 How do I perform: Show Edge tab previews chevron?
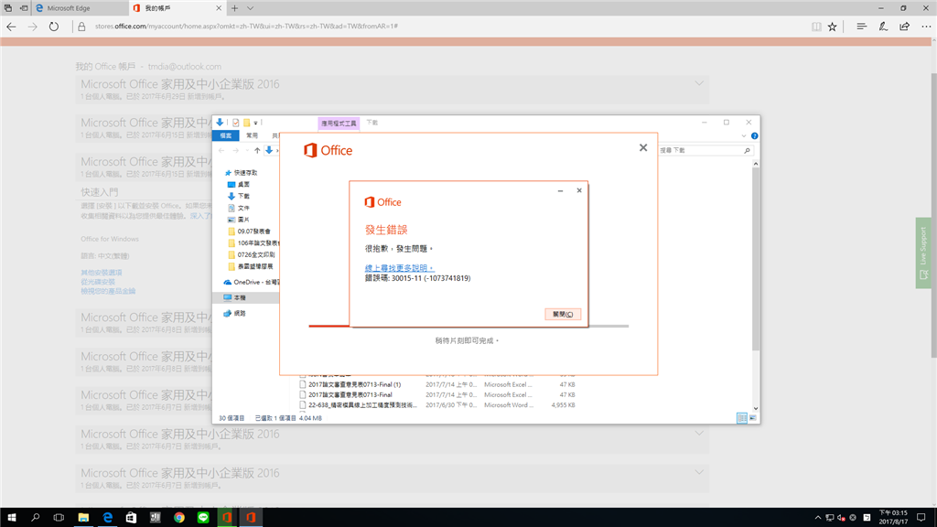pyautogui.click(x=251, y=8)
